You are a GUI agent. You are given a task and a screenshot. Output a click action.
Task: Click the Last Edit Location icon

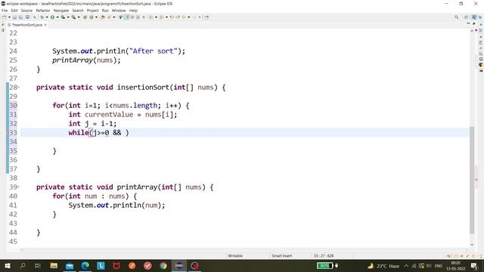click(x=172, y=17)
